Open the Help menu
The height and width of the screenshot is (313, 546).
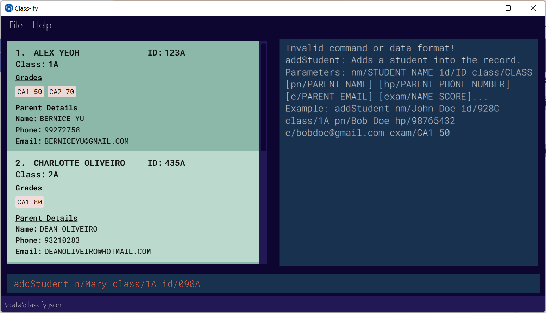click(x=42, y=25)
